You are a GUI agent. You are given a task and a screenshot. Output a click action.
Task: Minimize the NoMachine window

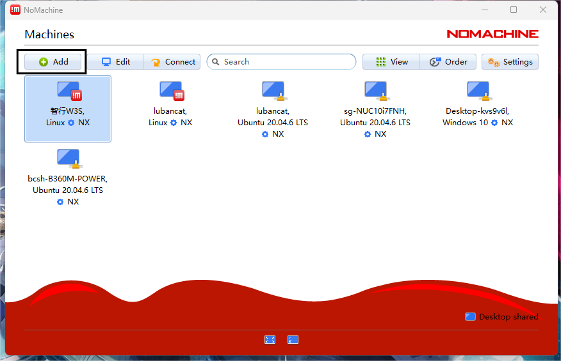coord(485,10)
